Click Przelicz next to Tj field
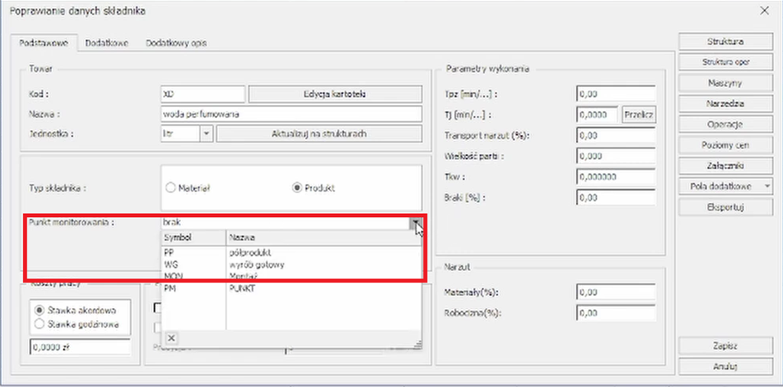 638,114
